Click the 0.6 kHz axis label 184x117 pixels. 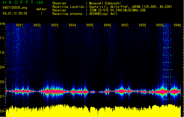3,111
